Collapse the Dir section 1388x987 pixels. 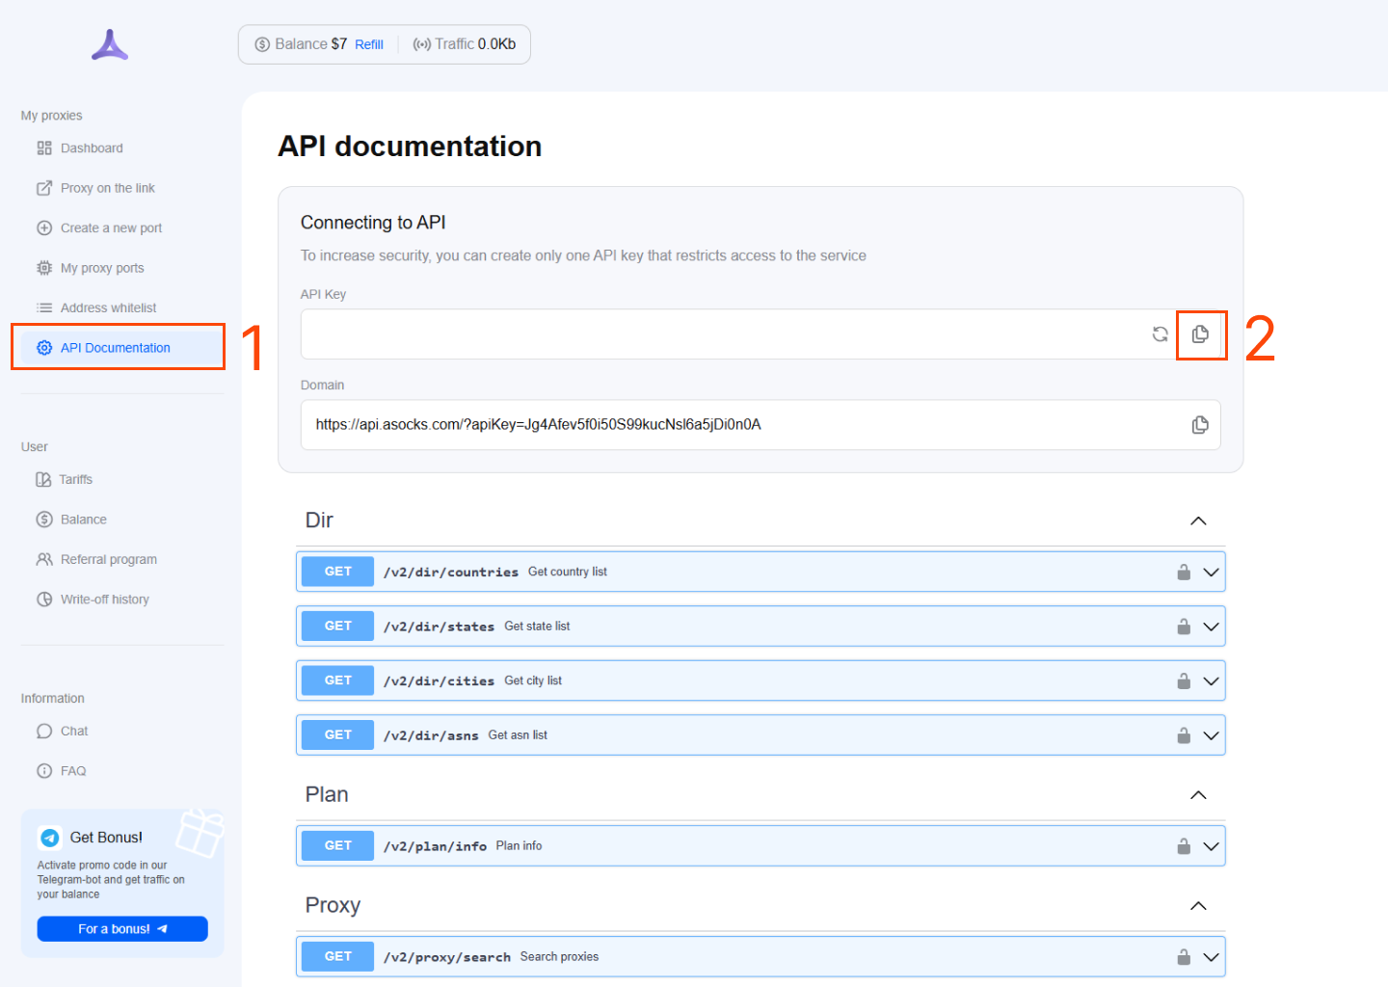[1198, 521]
